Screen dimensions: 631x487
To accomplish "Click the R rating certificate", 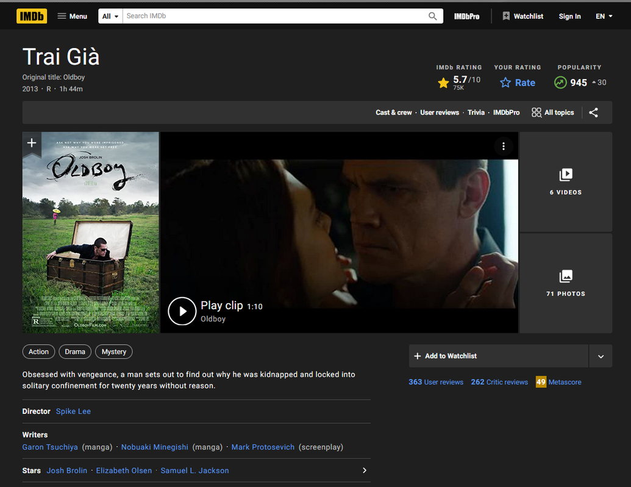I will [49, 89].
